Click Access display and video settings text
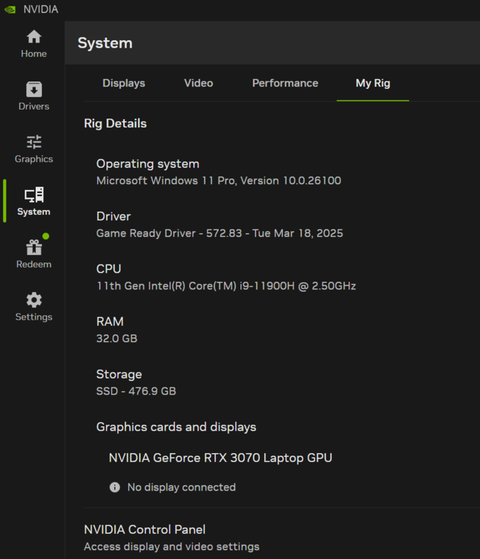This screenshot has width=480, height=559. pos(172,546)
